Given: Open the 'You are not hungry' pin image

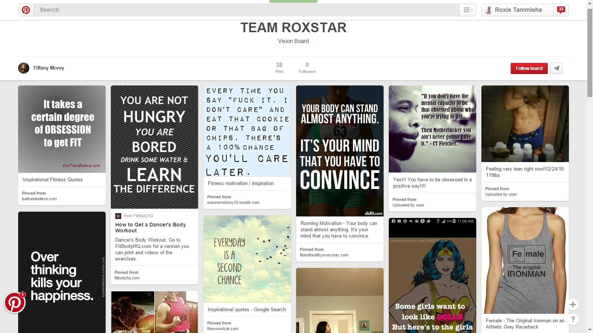Looking at the screenshot, I should [x=155, y=147].
